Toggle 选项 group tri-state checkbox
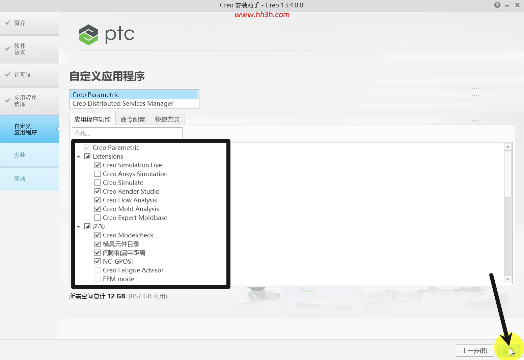 pos(87,226)
